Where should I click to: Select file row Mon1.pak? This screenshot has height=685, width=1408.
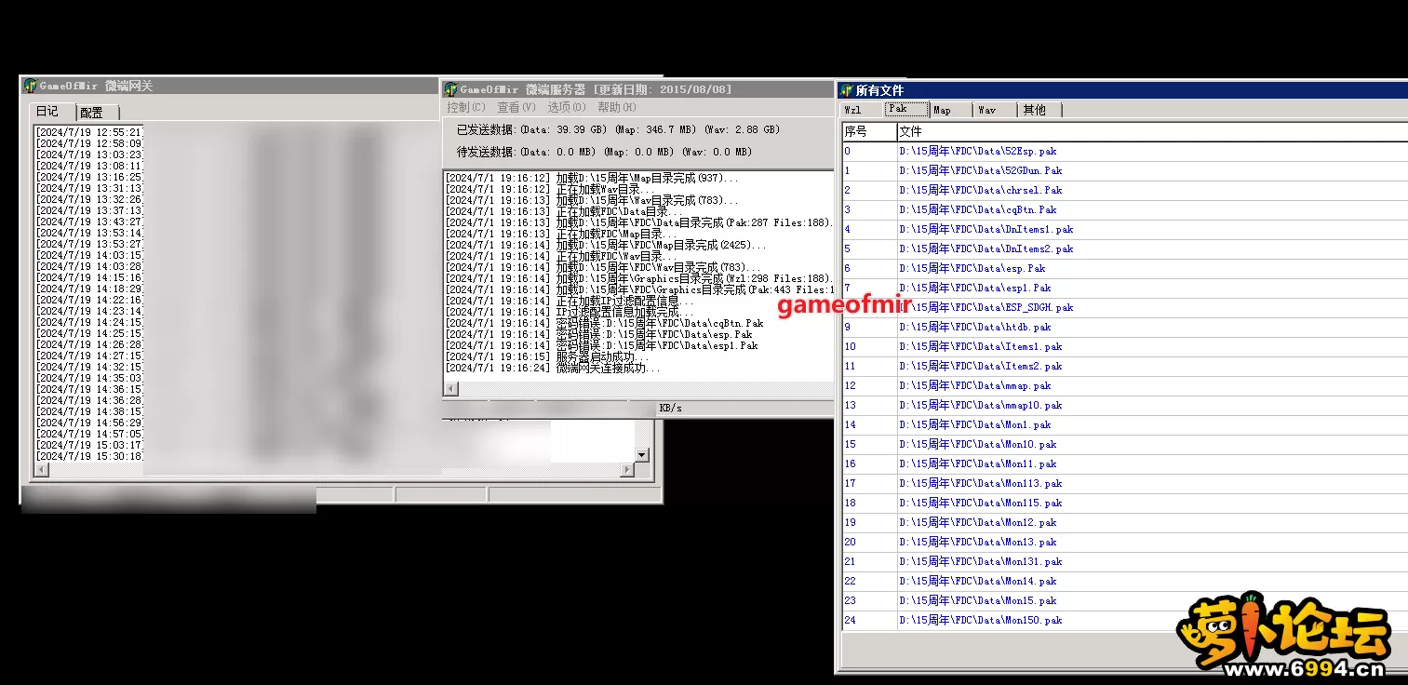1125,424
